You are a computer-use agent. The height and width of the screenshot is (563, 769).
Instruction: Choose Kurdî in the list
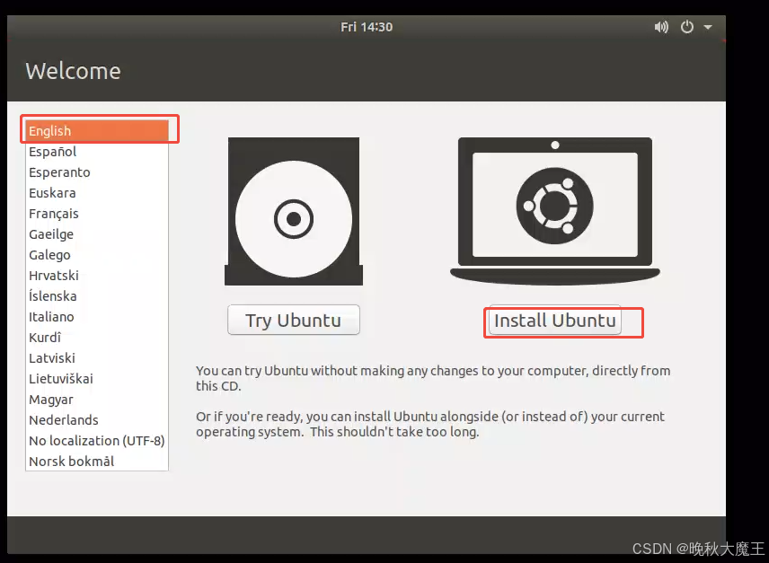(97, 337)
